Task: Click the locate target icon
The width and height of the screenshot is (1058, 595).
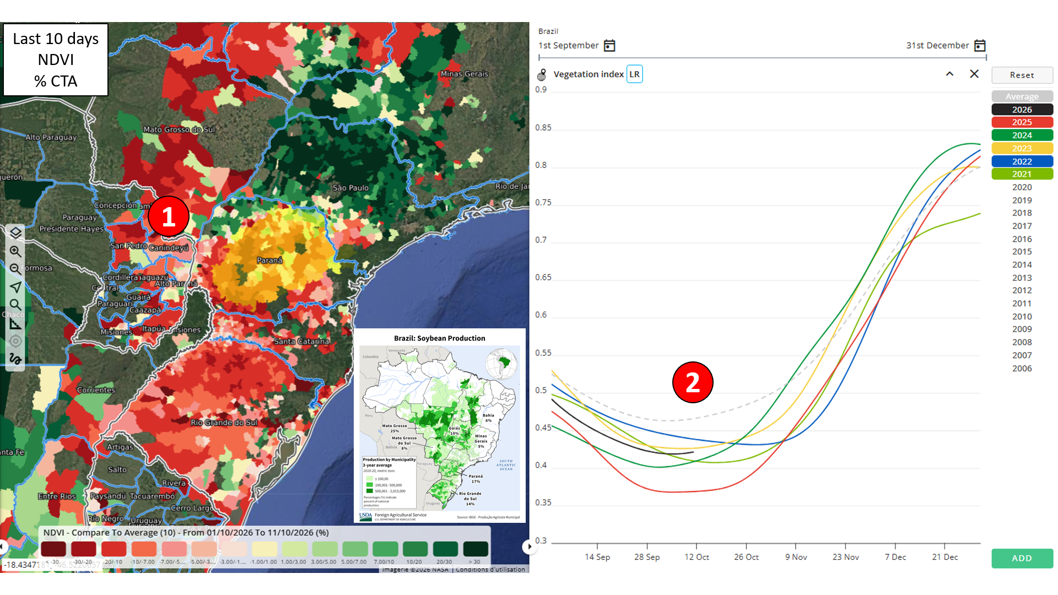Action: click(15, 341)
